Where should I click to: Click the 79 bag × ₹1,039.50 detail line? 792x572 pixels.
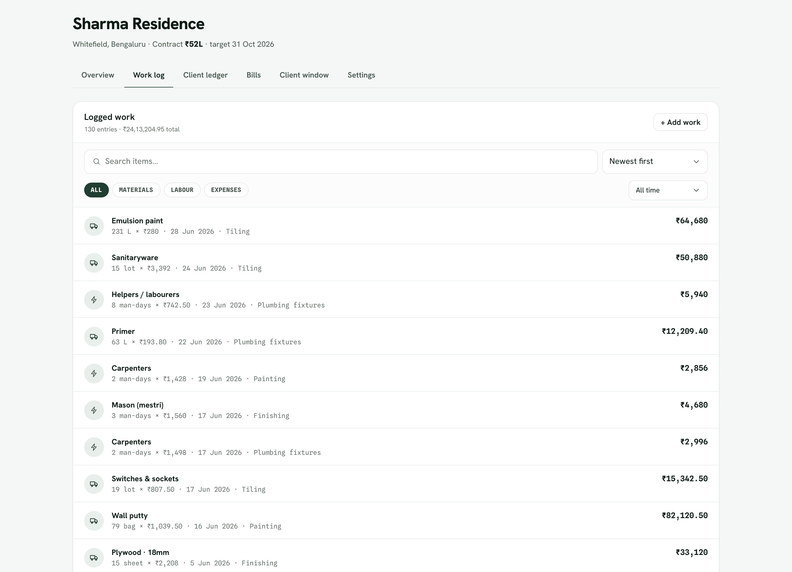click(196, 526)
